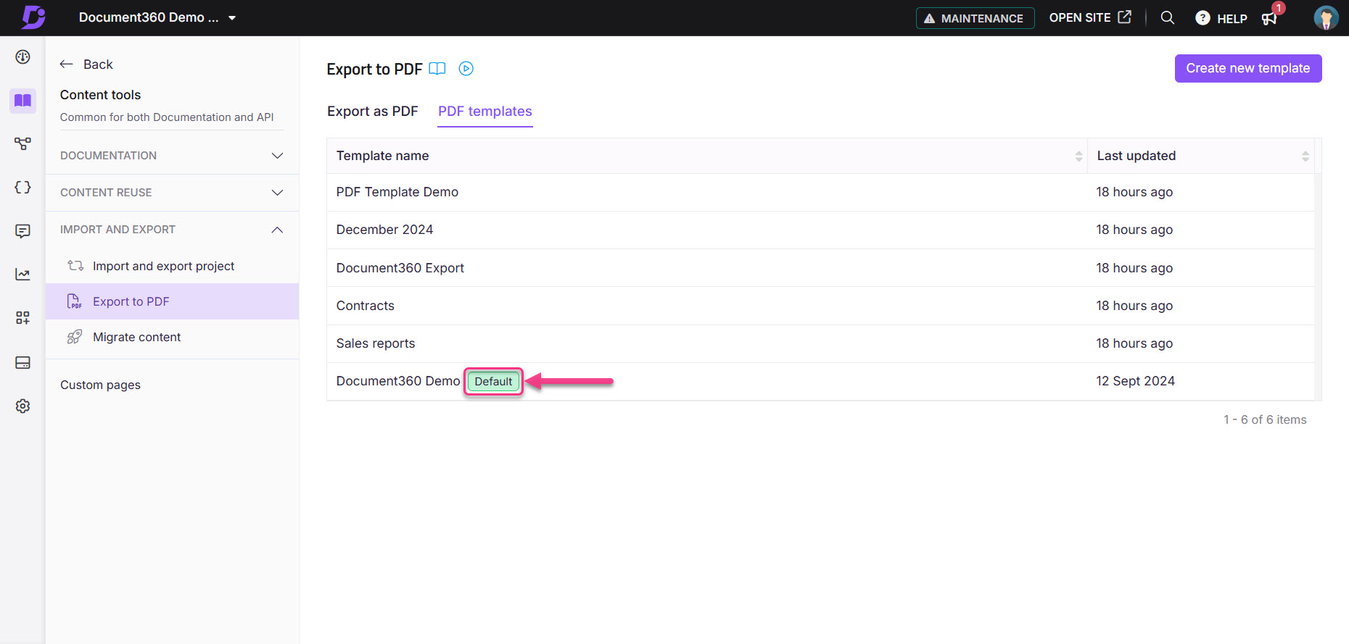Click the help question mark icon
Viewport: 1349px width, 644px height.
pyautogui.click(x=1202, y=18)
